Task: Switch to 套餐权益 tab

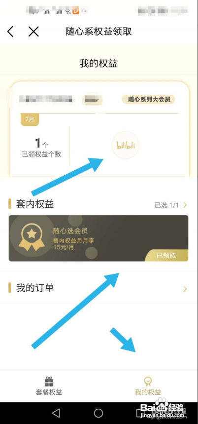Action: pos(49,386)
